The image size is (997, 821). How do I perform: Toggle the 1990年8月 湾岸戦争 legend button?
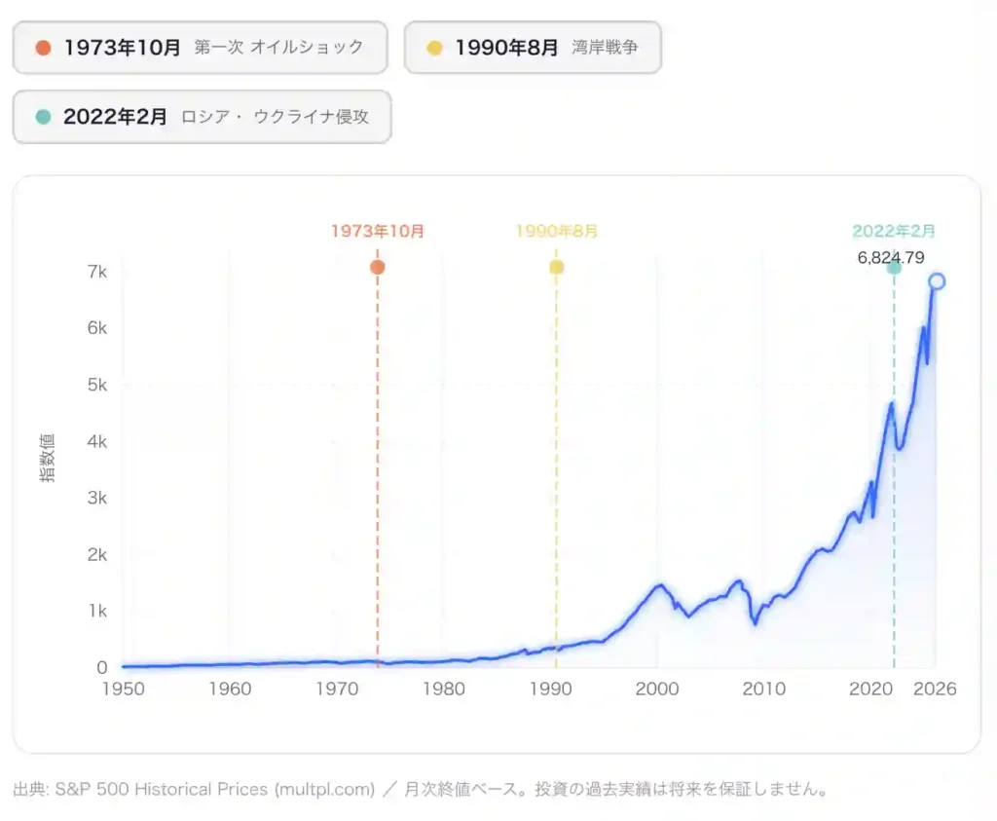tap(533, 47)
